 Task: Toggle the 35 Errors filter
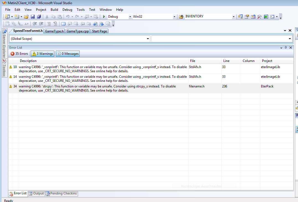pos(19,54)
